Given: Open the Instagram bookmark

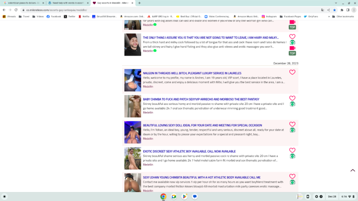Looking at the screenshot, I should tap(268, 16).
